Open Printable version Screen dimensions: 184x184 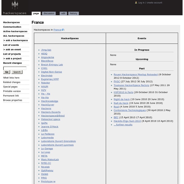tap(12, 91)
